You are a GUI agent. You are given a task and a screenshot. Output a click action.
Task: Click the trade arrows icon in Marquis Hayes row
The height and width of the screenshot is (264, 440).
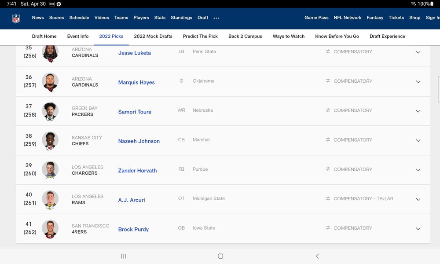coord(328,81)
